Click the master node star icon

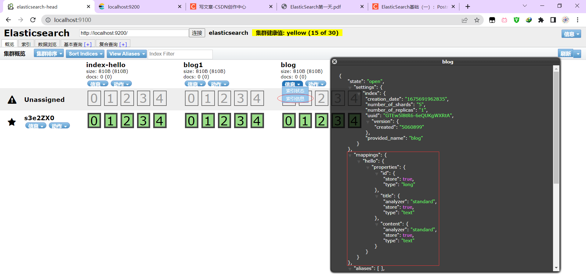click(12, 122)
